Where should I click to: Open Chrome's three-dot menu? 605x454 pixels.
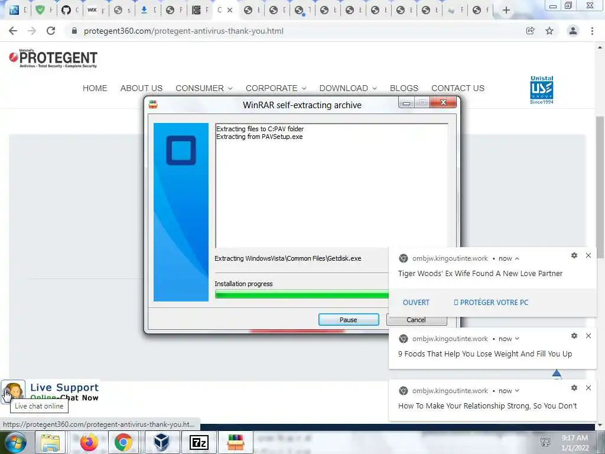point(592,31)
